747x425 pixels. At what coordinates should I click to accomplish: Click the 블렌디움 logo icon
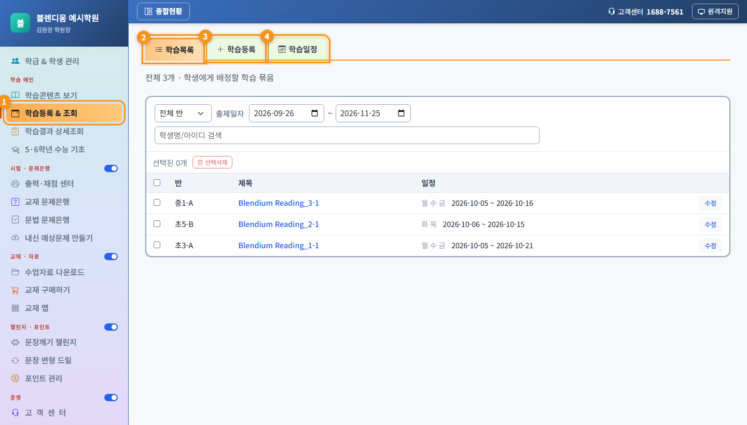pyautogui.click(x=20, y=23)
